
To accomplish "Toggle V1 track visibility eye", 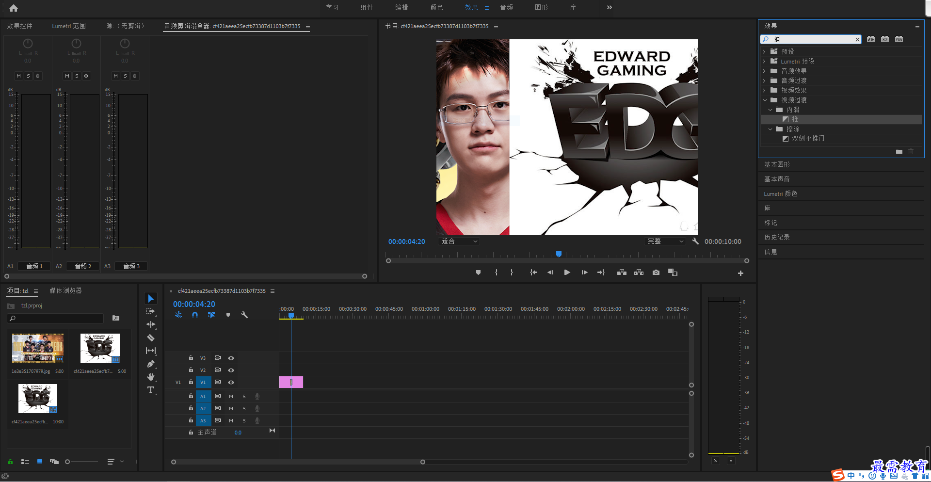I will pyautogui.click(x=231, y=382).
